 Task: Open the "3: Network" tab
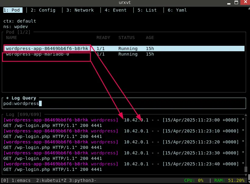tap(80, 10)
